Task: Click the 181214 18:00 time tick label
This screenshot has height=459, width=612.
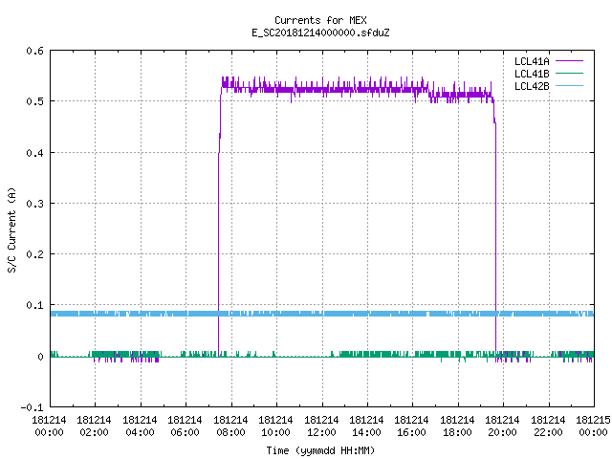Action: coord(457,426)
